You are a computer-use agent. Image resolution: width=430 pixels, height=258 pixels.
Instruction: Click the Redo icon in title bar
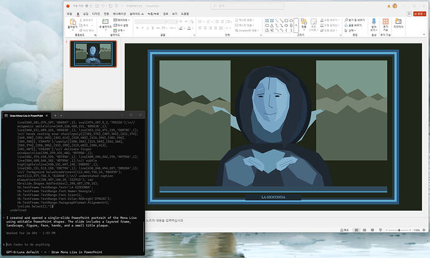[110, 6]
